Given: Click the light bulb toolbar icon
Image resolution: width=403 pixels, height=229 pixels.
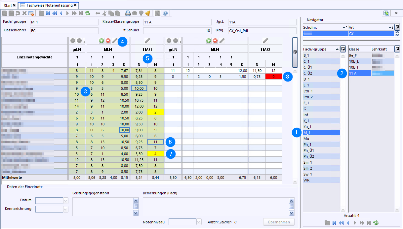Looking at the screenshot, I should [141, 13].
